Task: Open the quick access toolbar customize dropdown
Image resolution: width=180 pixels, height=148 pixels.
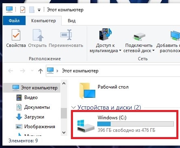Action: 39,10
